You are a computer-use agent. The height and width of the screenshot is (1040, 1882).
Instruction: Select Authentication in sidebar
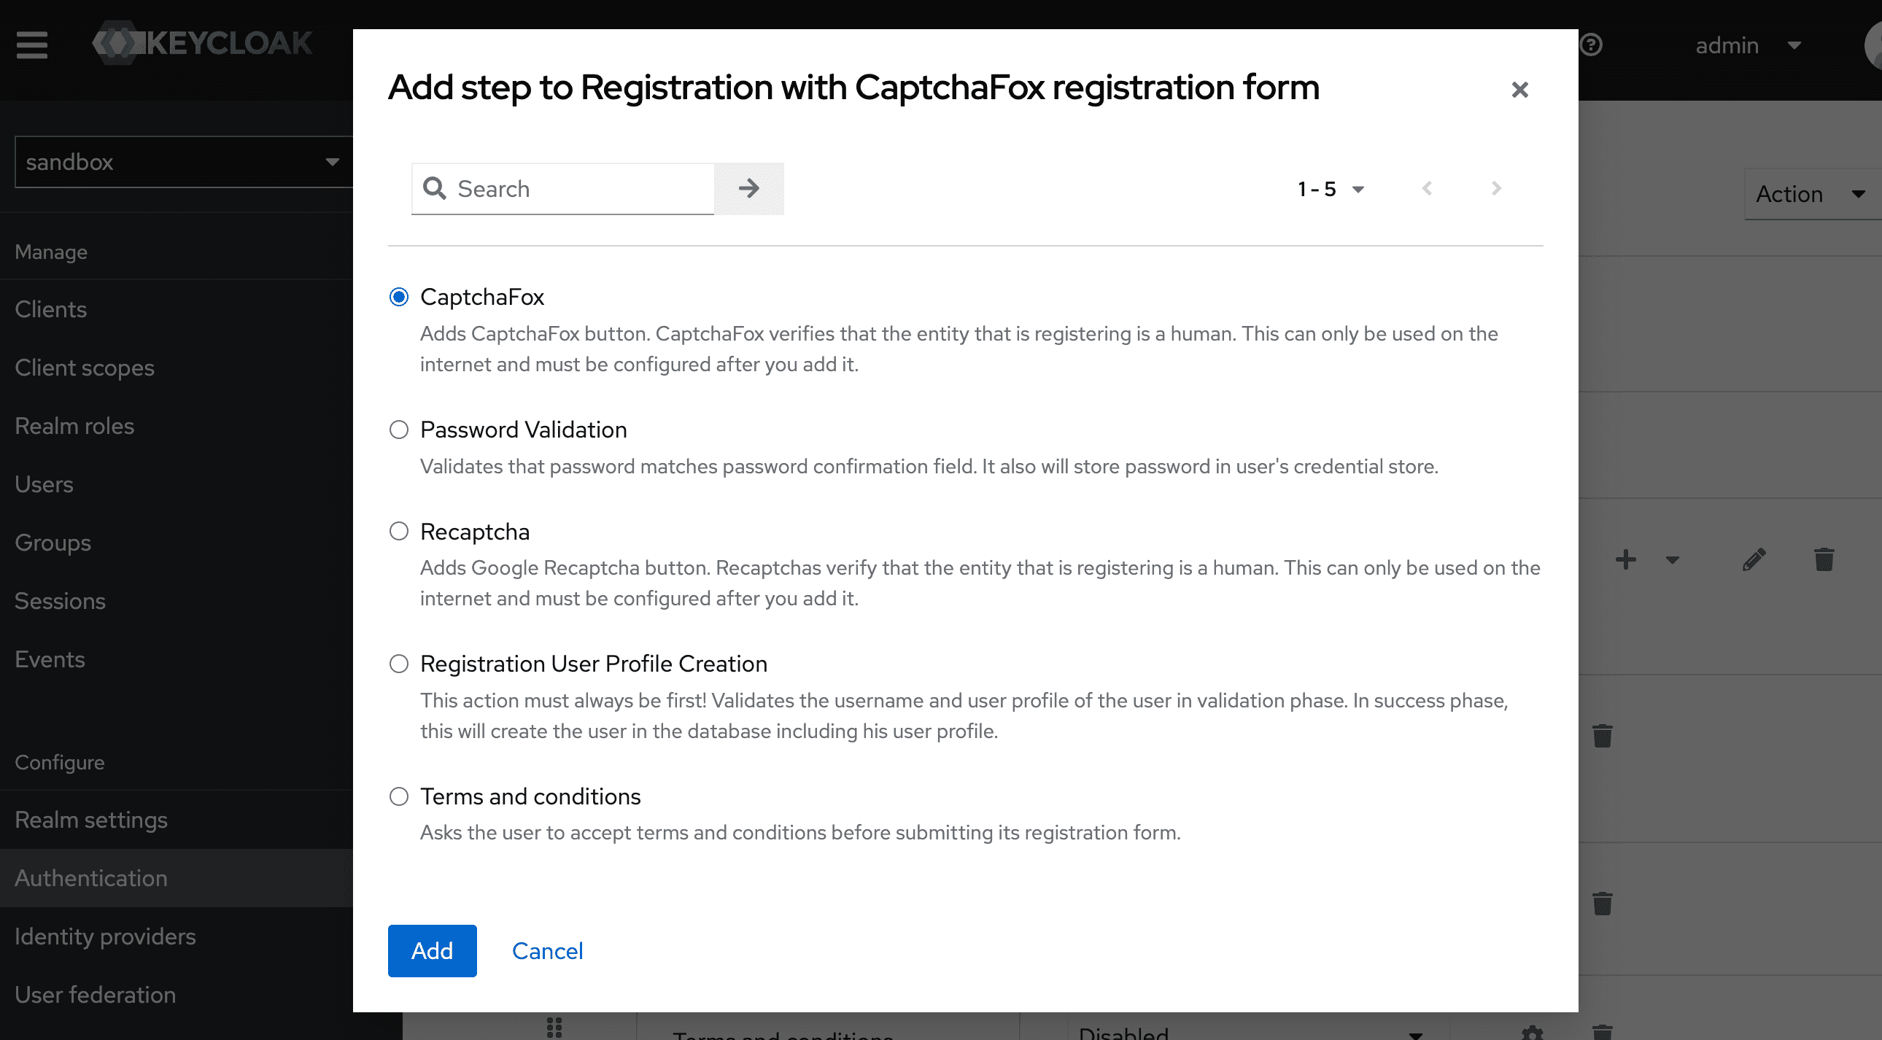pyautogui.click(x=176, y=878)
